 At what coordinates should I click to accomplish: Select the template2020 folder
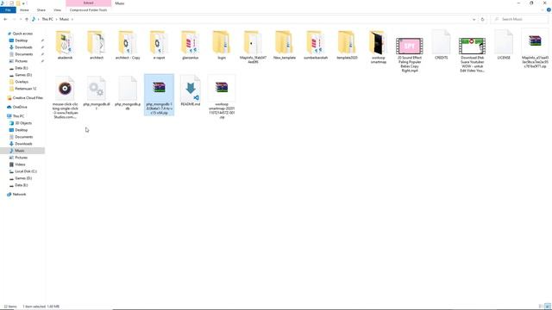tap(347, 46)
